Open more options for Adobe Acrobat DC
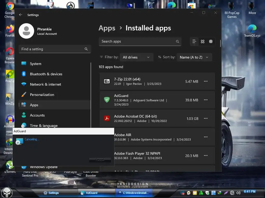 206,118
